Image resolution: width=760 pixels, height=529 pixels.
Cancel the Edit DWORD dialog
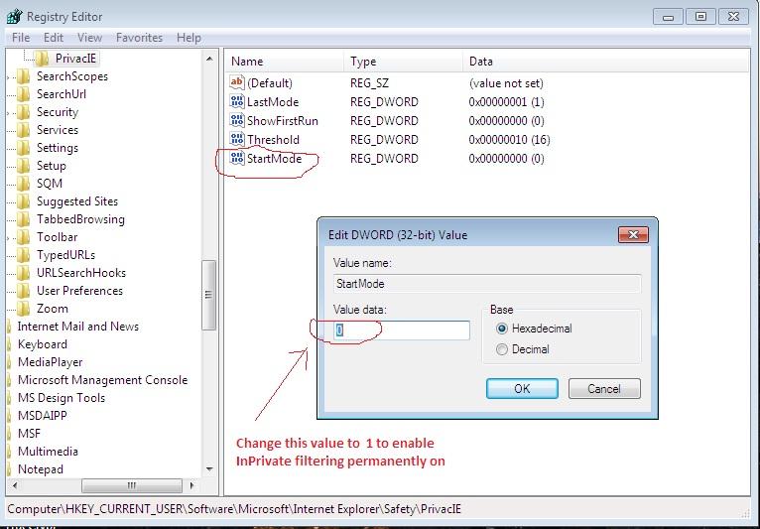click(604, 389)
